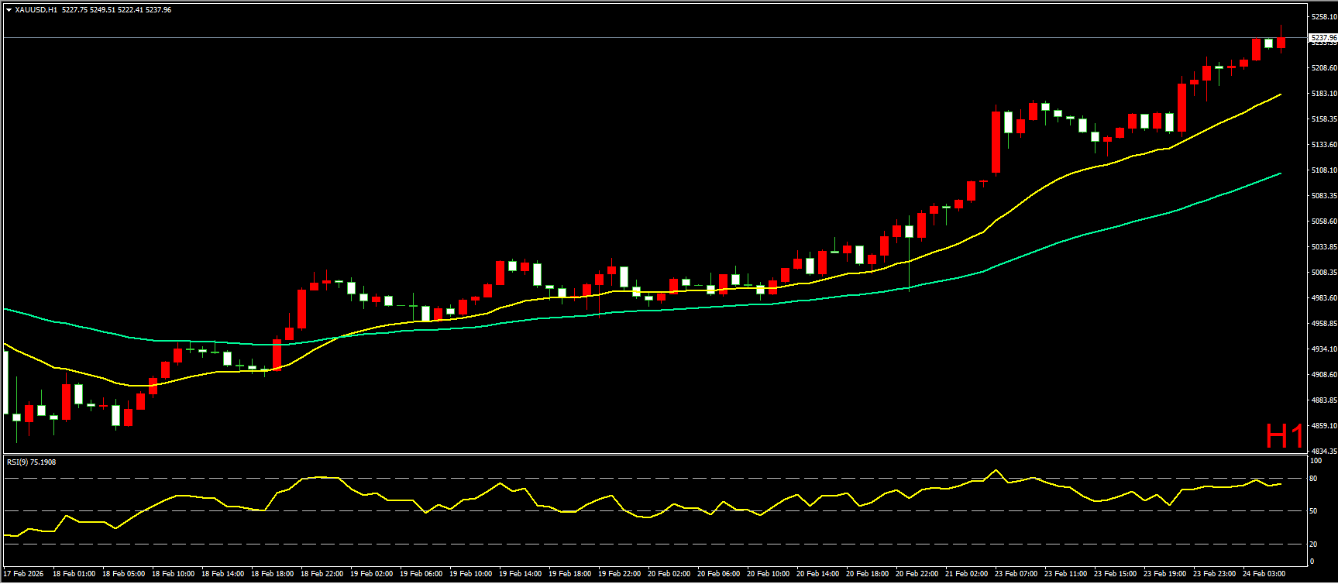1338x584 pixels.
Task: Click the 5208.60 price axis label
Action: point(1323,68)
